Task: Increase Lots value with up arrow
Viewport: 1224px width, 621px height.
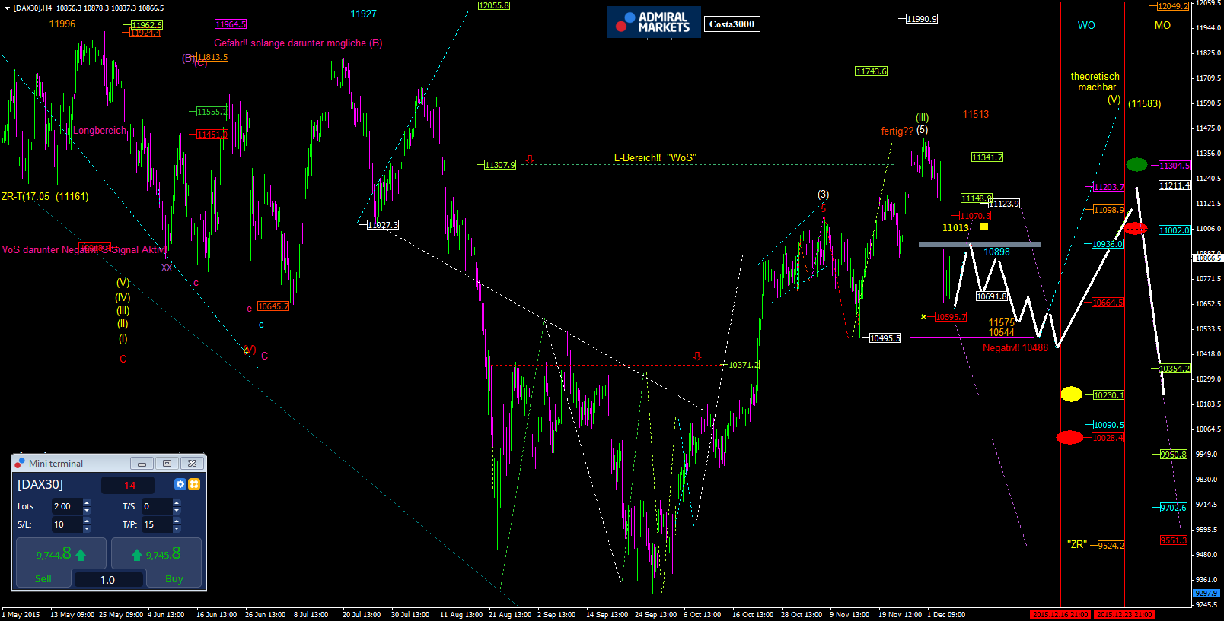Action: coord(87,502)
